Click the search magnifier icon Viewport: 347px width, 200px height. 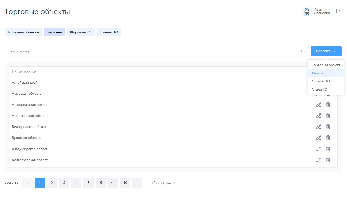click(x=303, y=51)
